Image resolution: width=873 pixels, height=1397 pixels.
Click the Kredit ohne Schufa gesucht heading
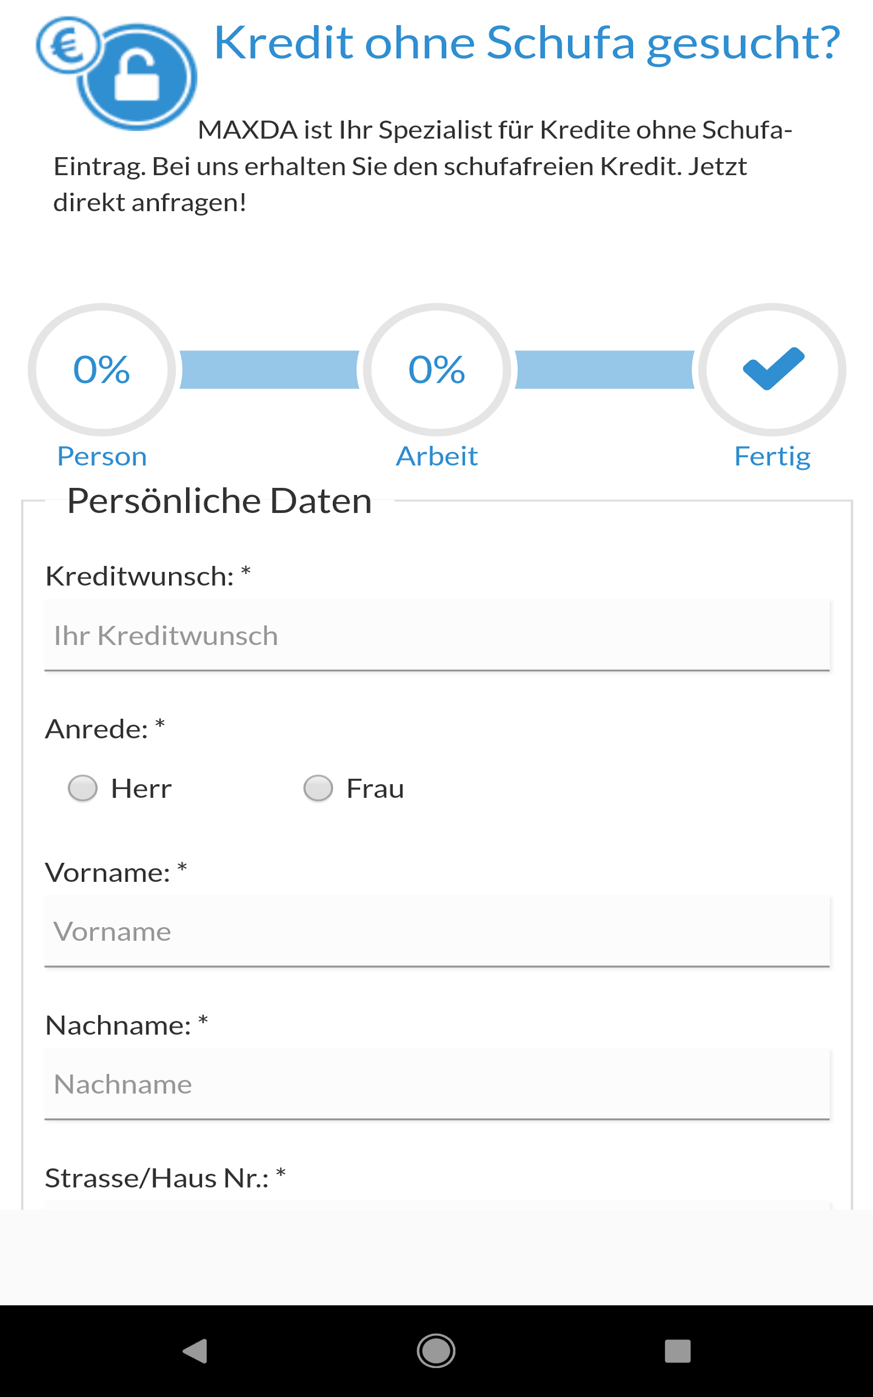[527, 43]
